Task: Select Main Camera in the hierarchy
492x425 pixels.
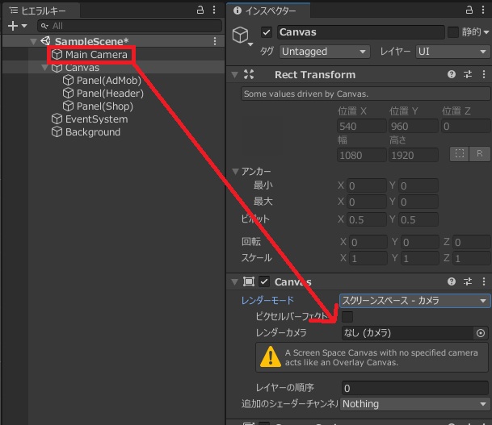Action: coord(95,55)
